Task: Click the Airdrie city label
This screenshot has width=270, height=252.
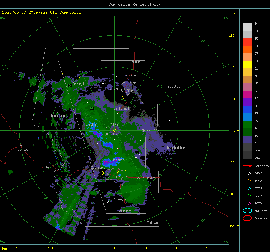Action: pyautogui.click(x=118, y=160)
